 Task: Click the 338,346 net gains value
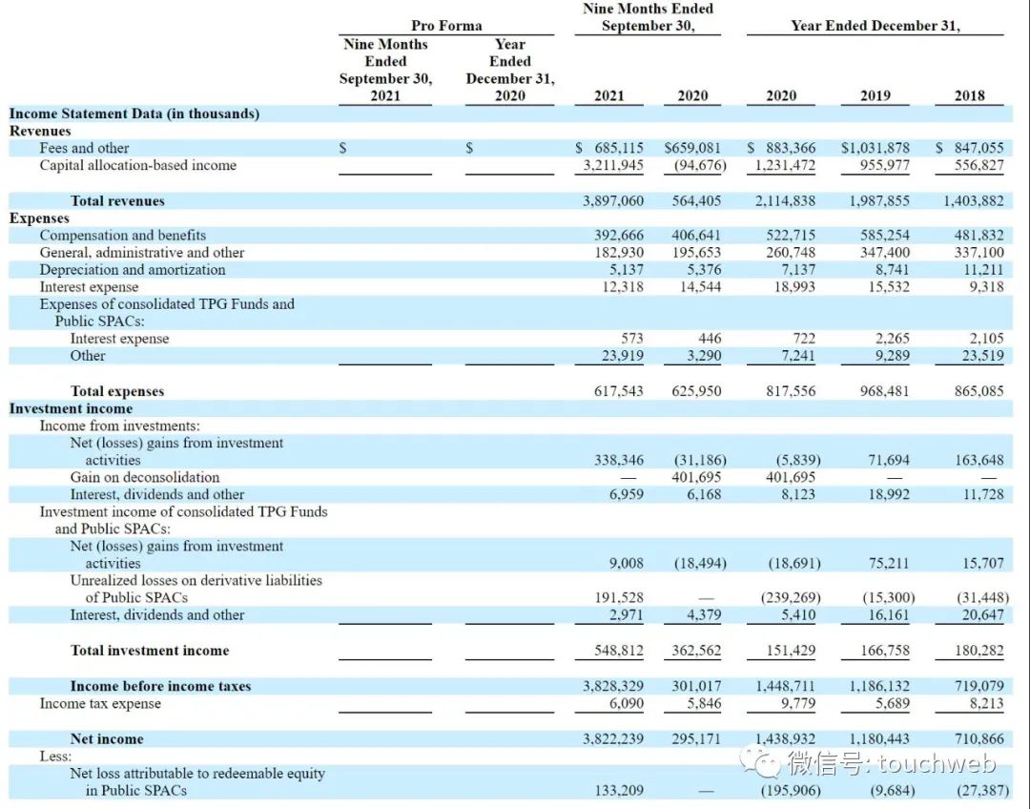click(x=619, y=460)
